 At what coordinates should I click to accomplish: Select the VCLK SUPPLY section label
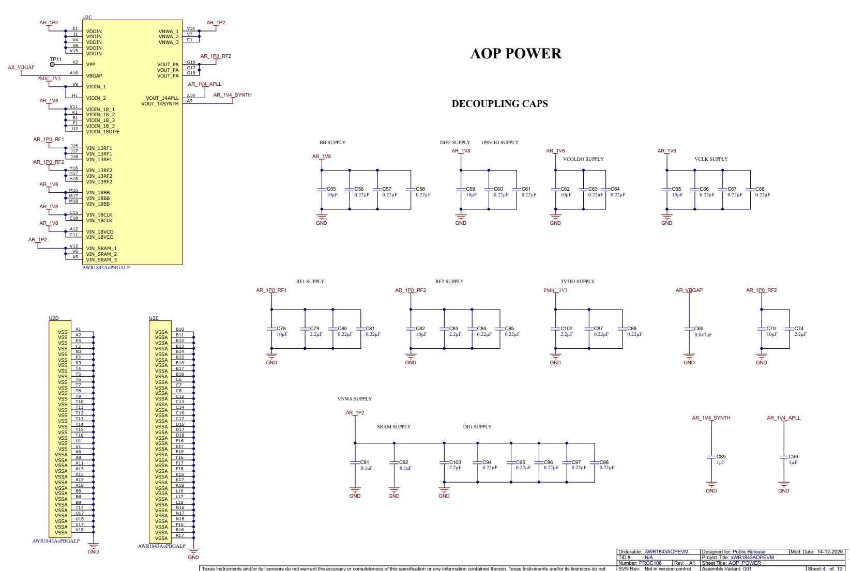[711, 159]
